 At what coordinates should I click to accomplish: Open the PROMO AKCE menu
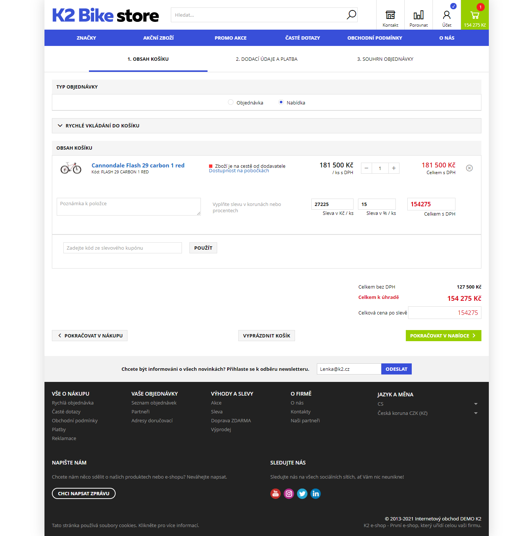coord(231,38)
